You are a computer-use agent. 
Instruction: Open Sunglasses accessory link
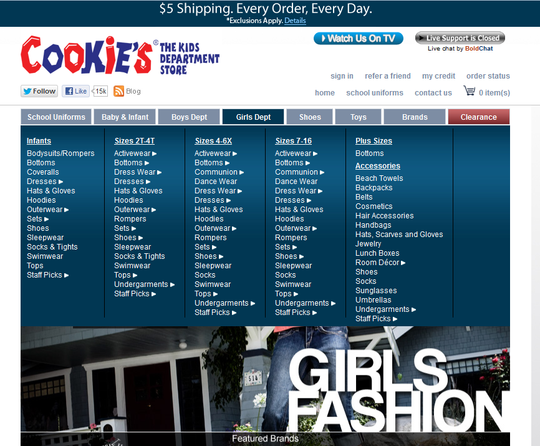coord(376,291)
